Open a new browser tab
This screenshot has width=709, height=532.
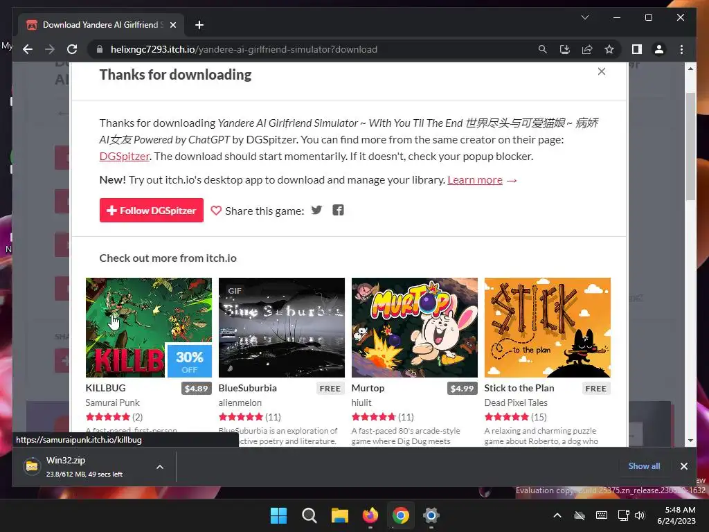[199, 25]
